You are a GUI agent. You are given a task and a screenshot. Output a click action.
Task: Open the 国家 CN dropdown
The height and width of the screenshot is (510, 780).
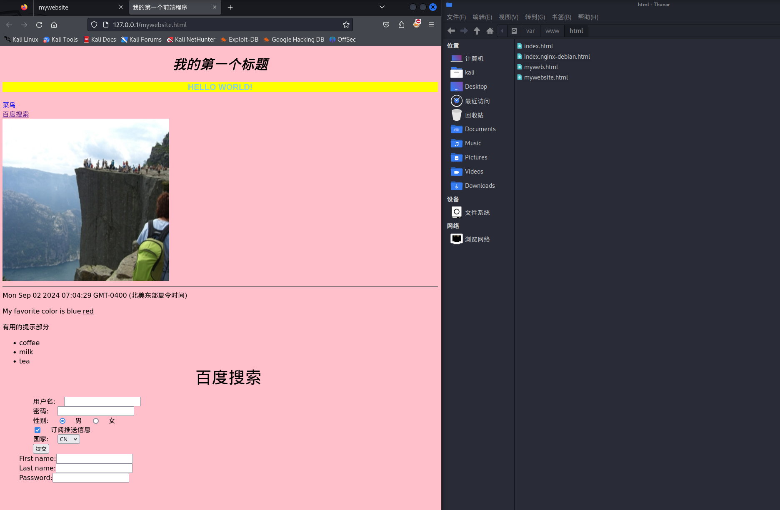(69, 439)
